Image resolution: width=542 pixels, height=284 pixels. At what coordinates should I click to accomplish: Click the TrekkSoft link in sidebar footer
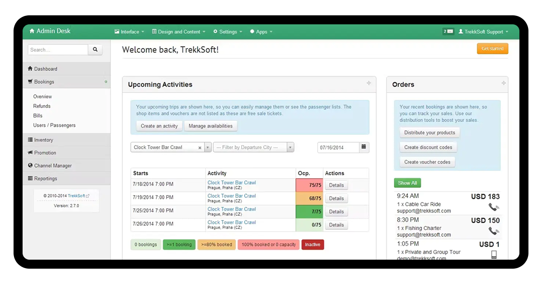point(76,196)
